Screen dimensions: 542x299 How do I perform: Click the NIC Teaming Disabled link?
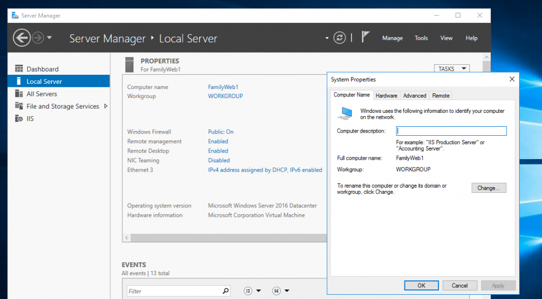(219, 160)
